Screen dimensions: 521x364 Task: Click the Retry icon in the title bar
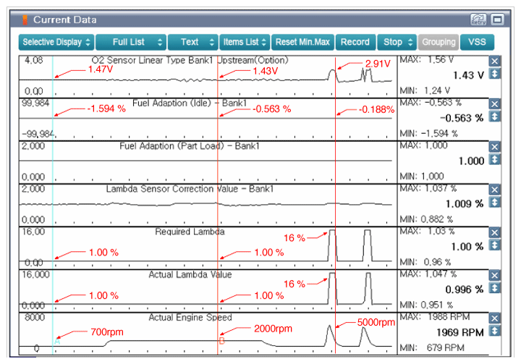pyautogui.click(x=477, y=20)
